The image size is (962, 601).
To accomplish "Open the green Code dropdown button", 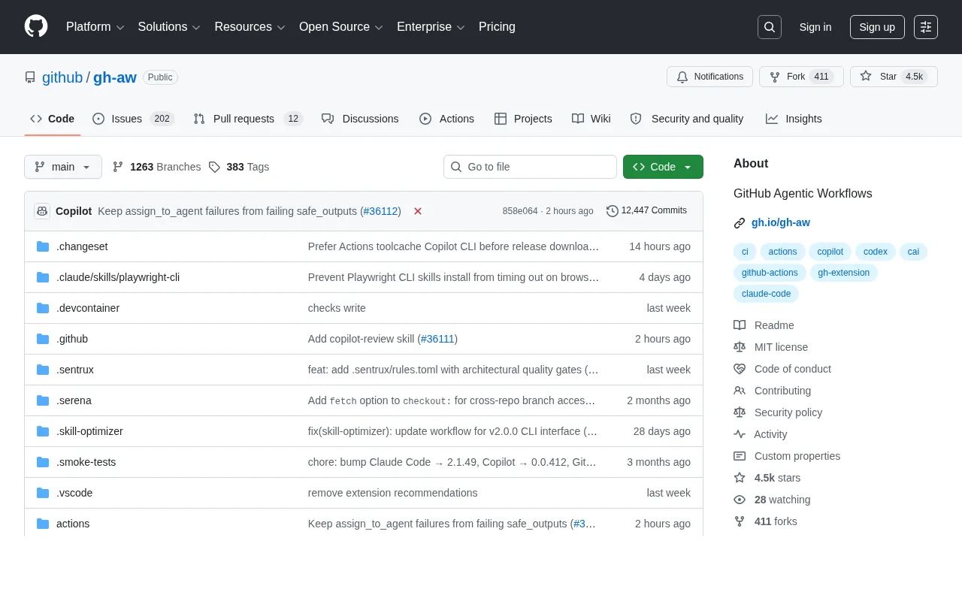I will (663, 167).
